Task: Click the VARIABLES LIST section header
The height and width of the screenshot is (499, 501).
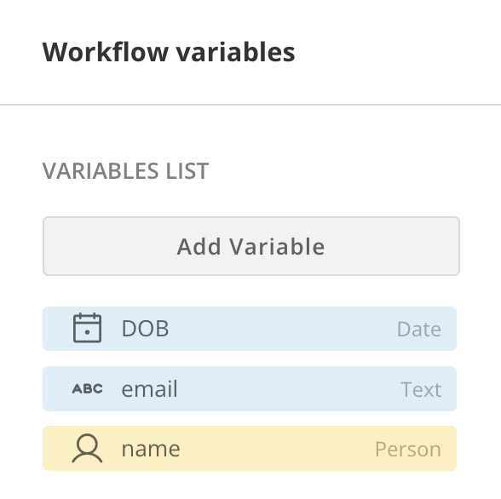Action: tap(125, 171)
